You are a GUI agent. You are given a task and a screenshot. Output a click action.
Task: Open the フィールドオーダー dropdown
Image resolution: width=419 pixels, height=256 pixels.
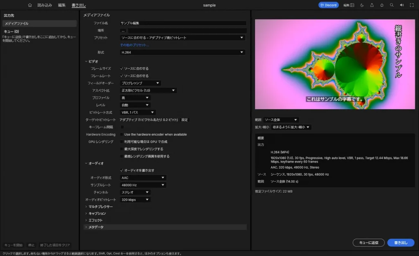(140, 83)
